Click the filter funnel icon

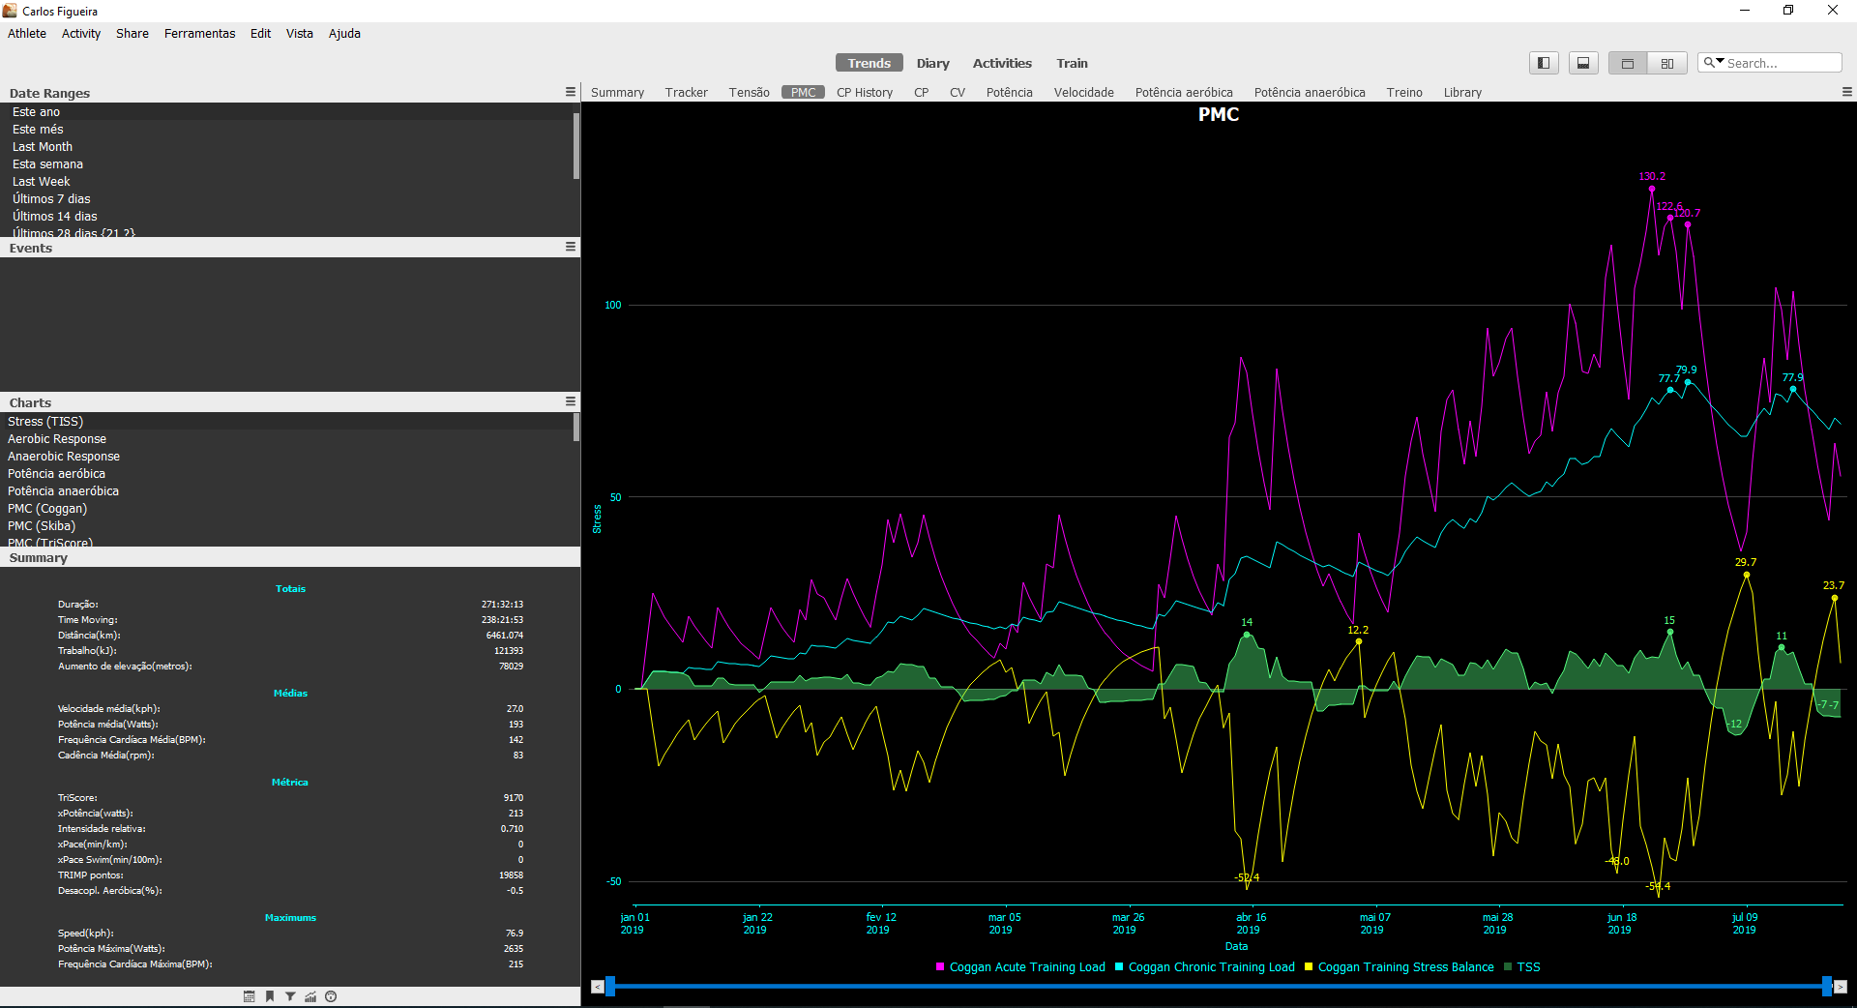pyautogui.click(x=290, y=996)
